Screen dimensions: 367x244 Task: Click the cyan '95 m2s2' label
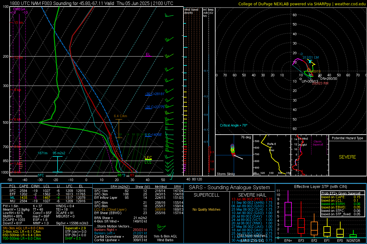[x=59, y=153]
